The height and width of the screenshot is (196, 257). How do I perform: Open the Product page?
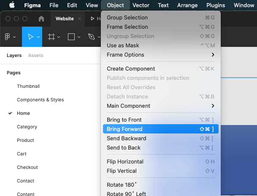[25, 140]
